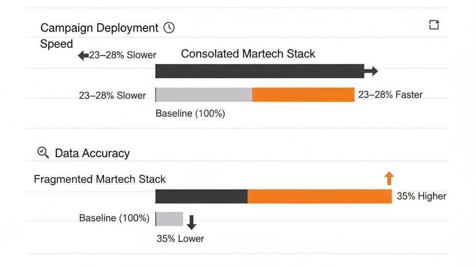Click the gray segment above the speed Baseline label
476x267 pixels.
(x=204, y=95)
